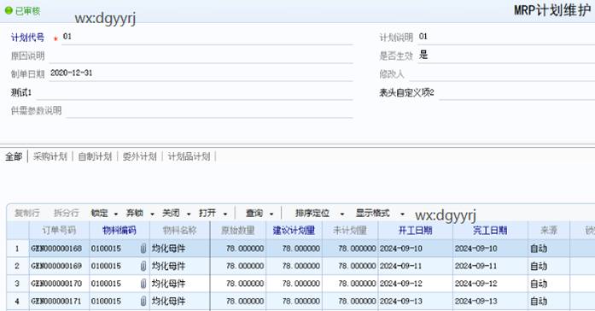Select row number 1 in the grid
The image size is (595, 311).
pyautogui.click(x=17, y=249)
